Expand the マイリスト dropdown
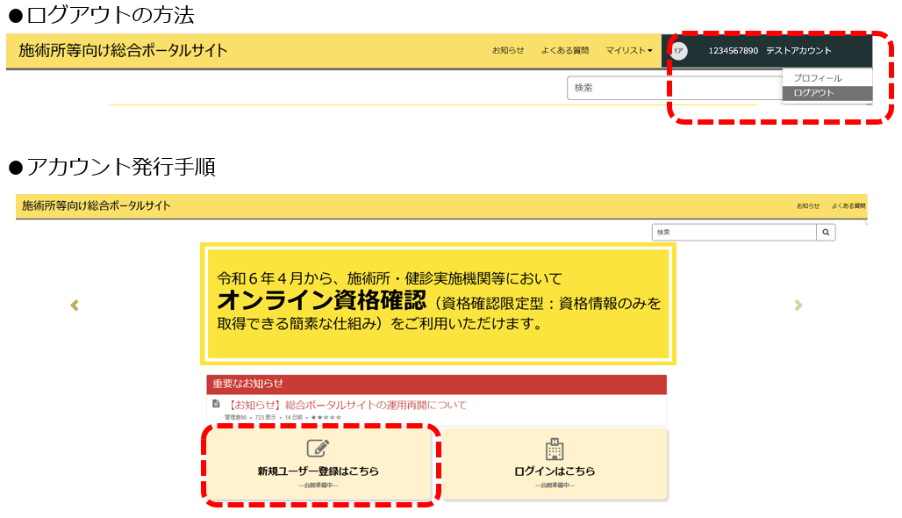Viewport: 902px width, 518px height. point(630,51)
